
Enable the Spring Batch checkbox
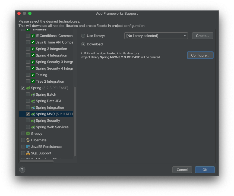pos(28,94)
